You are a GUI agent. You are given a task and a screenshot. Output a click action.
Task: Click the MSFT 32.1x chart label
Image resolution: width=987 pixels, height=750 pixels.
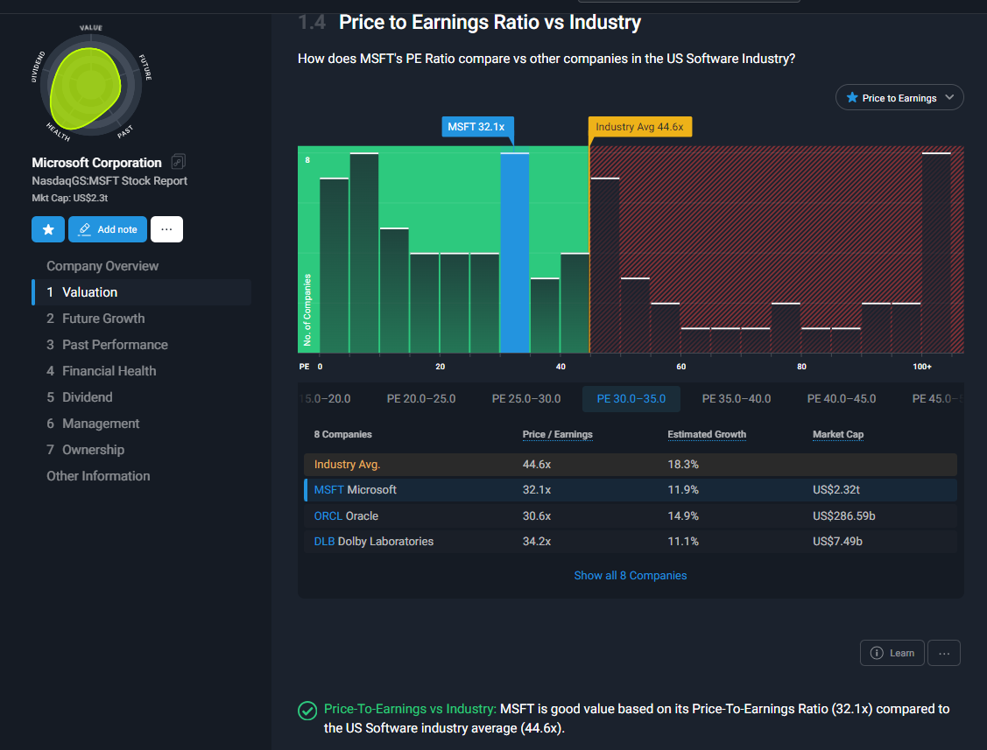coord(476,127)
